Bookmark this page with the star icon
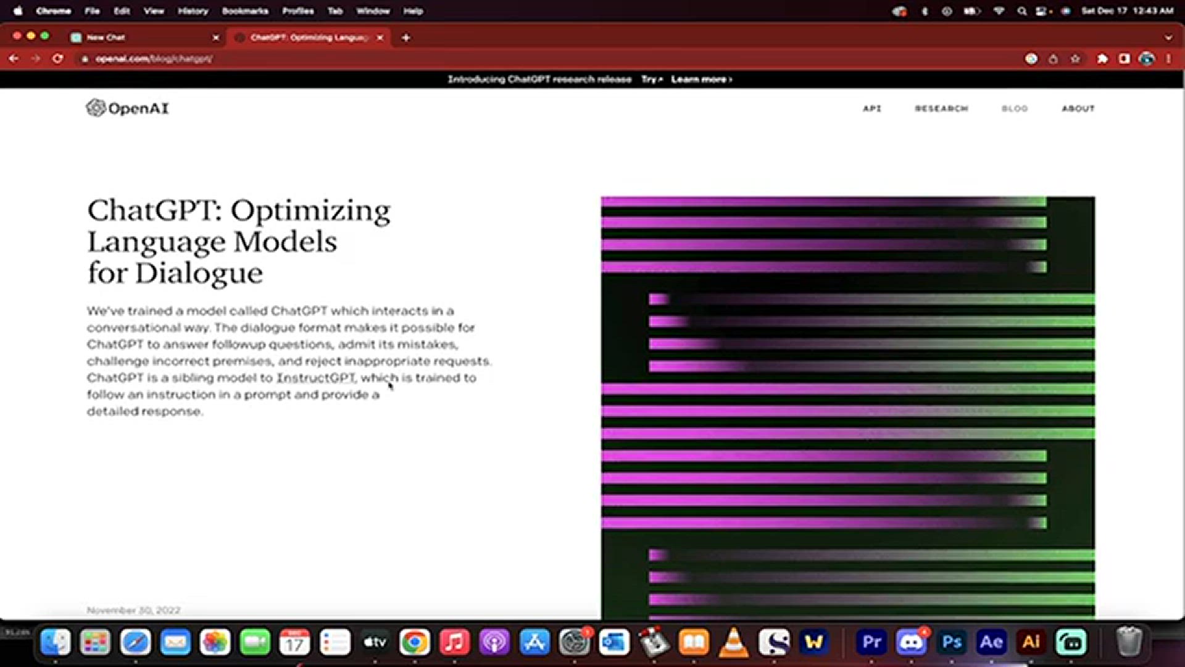 [1075, 59]
